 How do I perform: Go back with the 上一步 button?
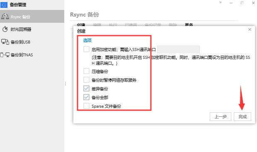221,117
